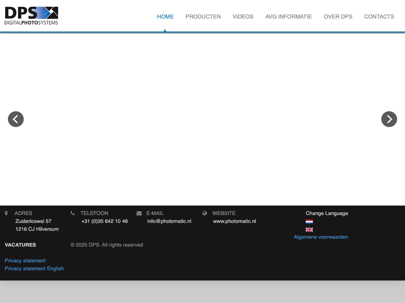Click the map pin icon beside Adres
Image resolution: width=405 pixels, height=303 pixels.
tap(6, 213)
